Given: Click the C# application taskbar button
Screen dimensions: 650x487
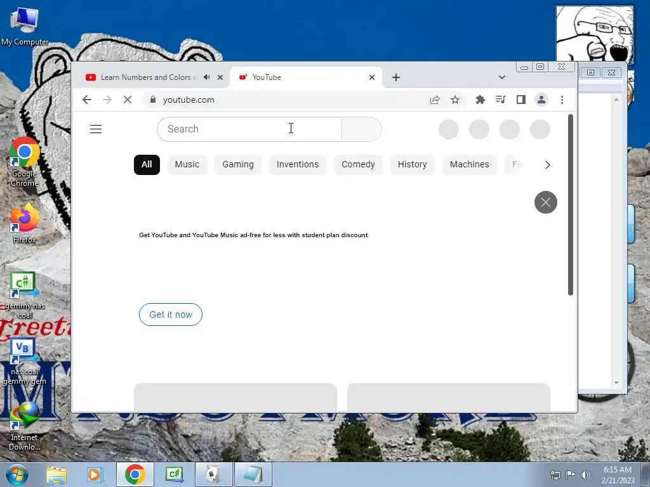Looking at the screenshot, I should pyautogui.click(x=174, y=474).
